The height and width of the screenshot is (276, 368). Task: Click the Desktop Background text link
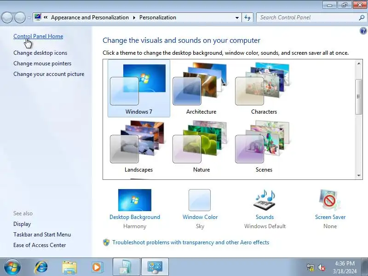coord(135,217)
